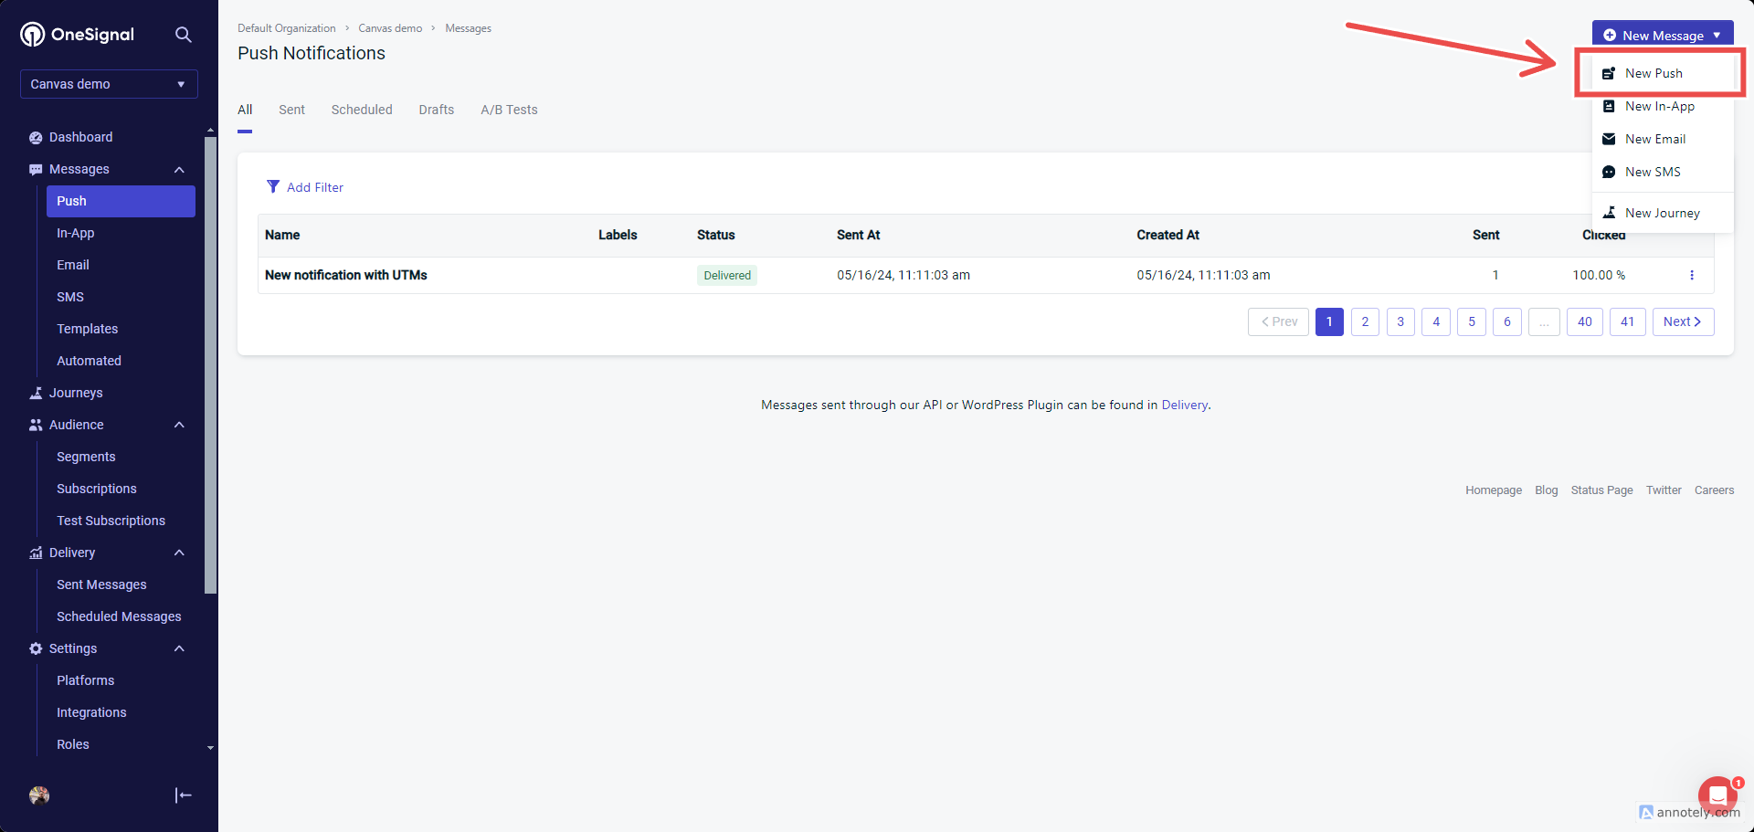Select the All tab
The image size is (1754, 832).
pos(245,110)
